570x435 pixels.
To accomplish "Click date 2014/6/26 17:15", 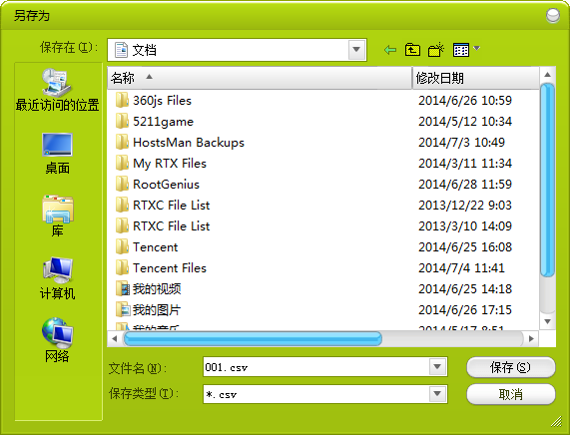I will click(x=465, y=310).
